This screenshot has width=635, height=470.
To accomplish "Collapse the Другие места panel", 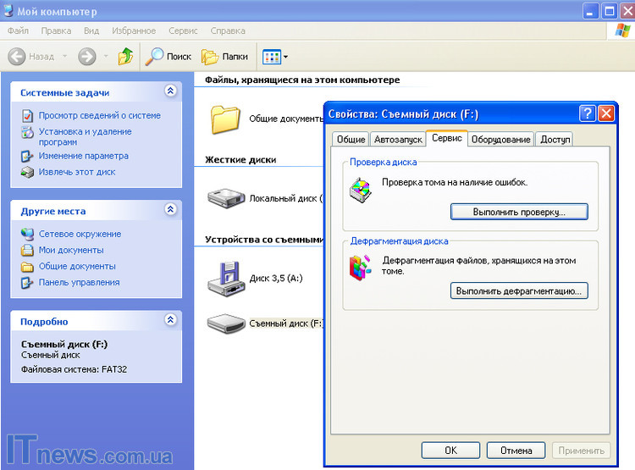I will pyautogui.click(x=170, y=210).
